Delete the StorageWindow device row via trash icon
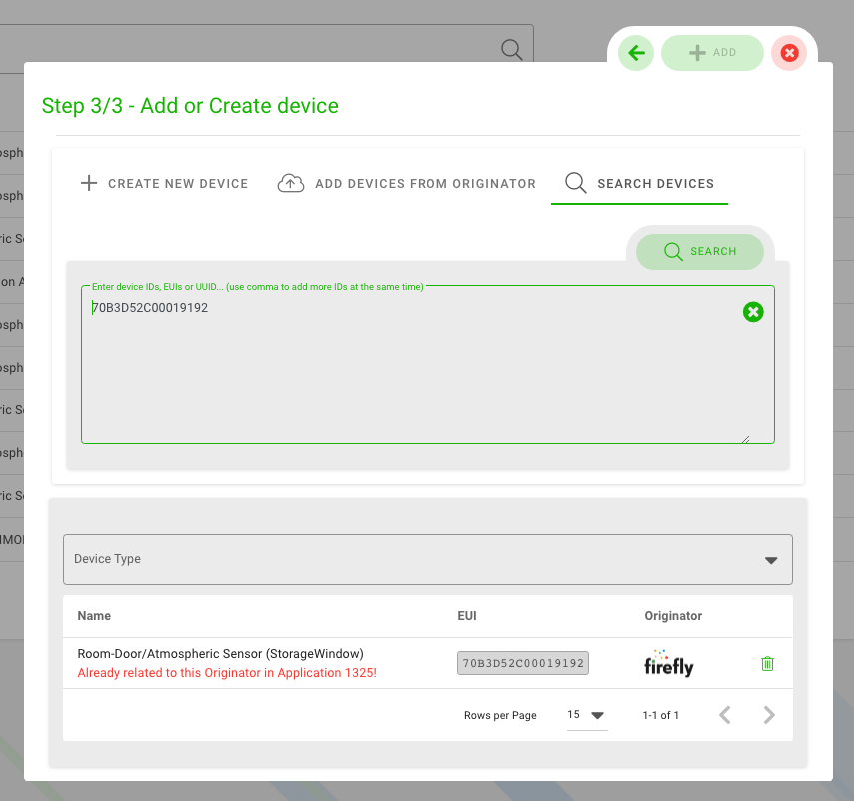The width and height of the screenshot is (854, 801). pyautogui.click(x=767, y=663)
